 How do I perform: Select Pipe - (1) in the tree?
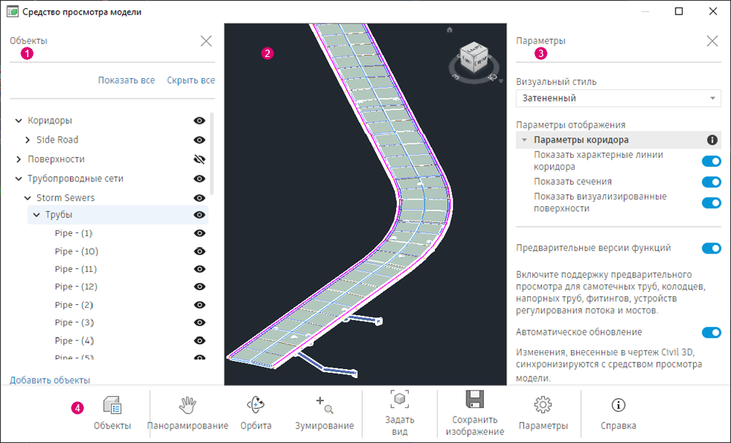74,233
